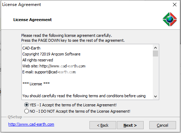This screenshot has width=181, height=133.
Task: Click the 'NO - I DO NOT Accept' label text
Action: point(80,111)
